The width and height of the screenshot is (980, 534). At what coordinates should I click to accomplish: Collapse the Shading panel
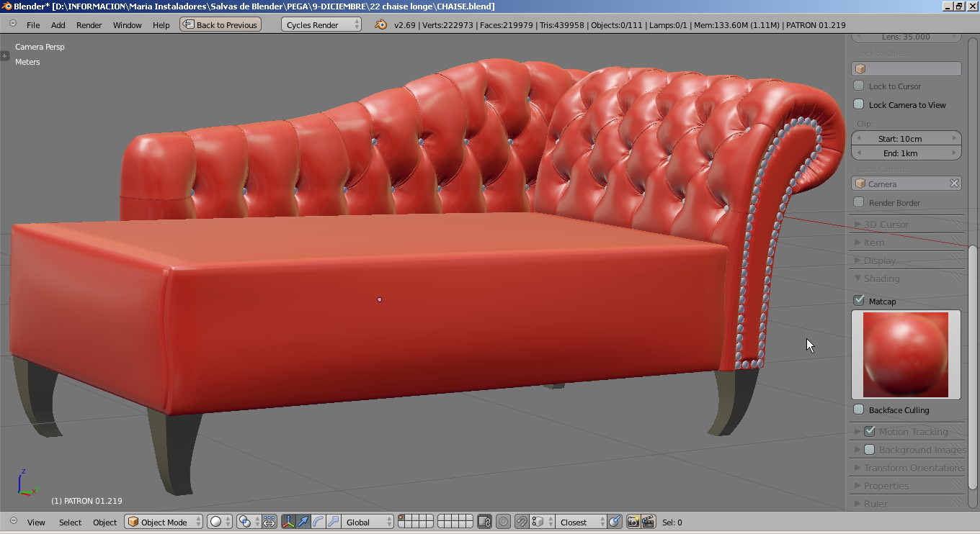point(907,279)
